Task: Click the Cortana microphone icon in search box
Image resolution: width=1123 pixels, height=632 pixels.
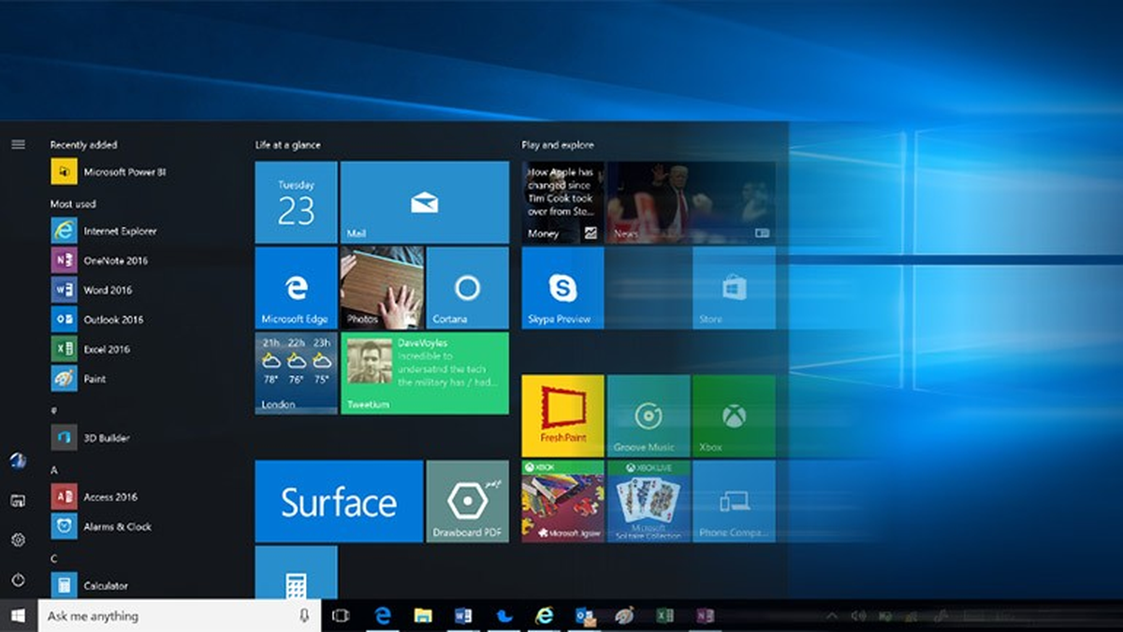Action: pyautogui.click(x=304, y=616)
